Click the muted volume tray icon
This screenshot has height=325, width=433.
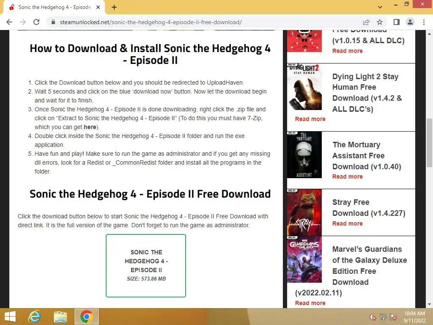coord(373,317)
